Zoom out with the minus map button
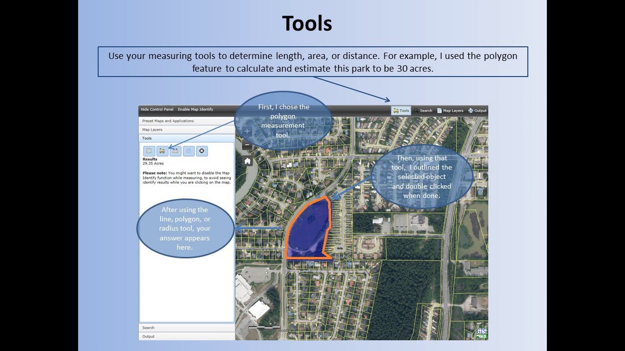 click(247, 145)
